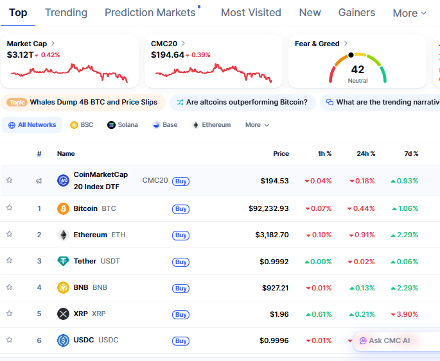Toggle the XRP watchlist star
Screen dimensions: 440x361
10,313
